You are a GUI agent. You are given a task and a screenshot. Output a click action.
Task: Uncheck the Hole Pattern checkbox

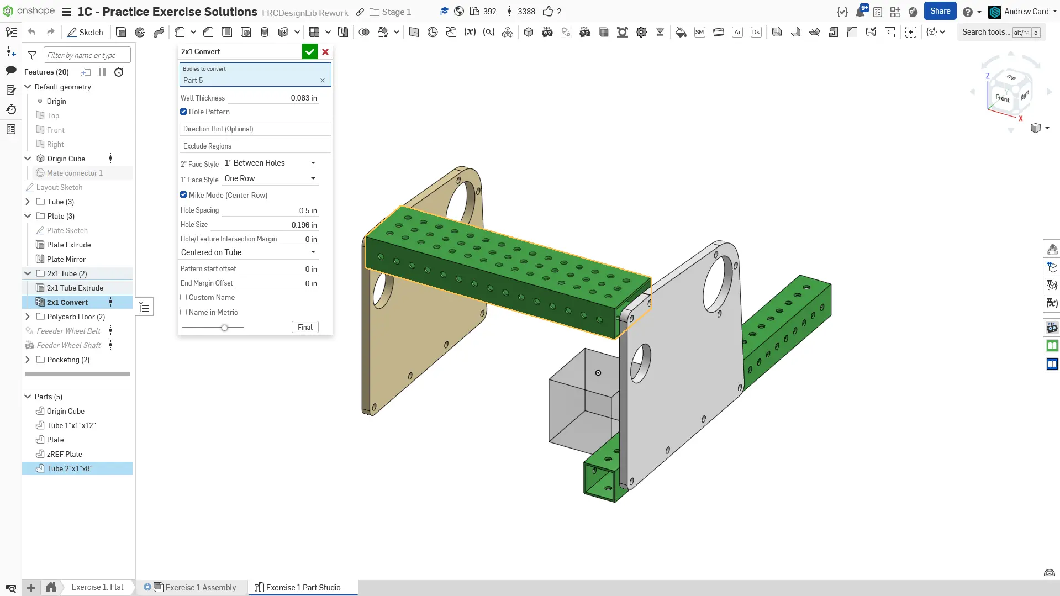(x=183, y=112)
